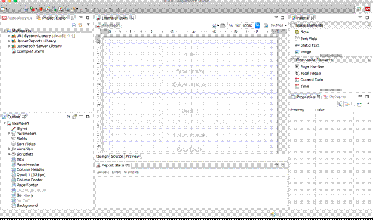Click the status bar icon at bottom
Screen dimensions: 377x222
coord(274,214)
